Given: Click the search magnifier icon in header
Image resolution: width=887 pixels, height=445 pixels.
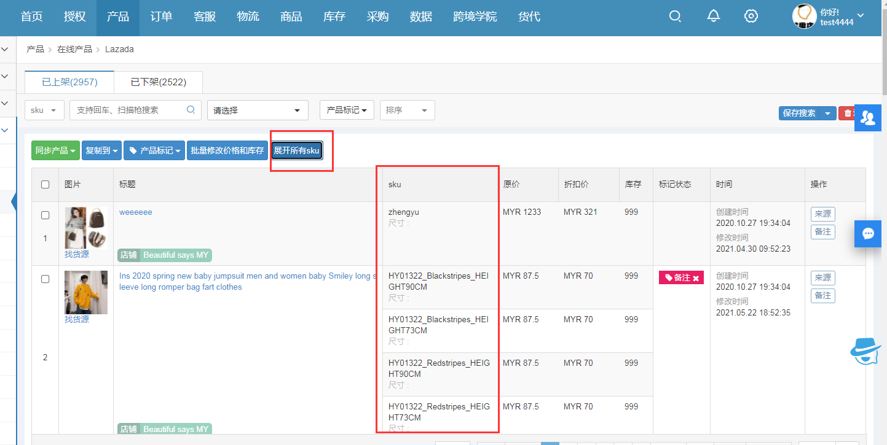Looking at the screenshot, I should [x=675, y=17].
